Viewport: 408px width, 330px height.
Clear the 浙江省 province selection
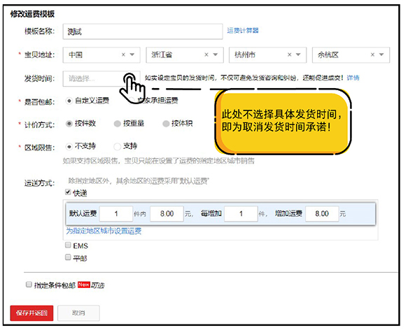click(206, 55)
